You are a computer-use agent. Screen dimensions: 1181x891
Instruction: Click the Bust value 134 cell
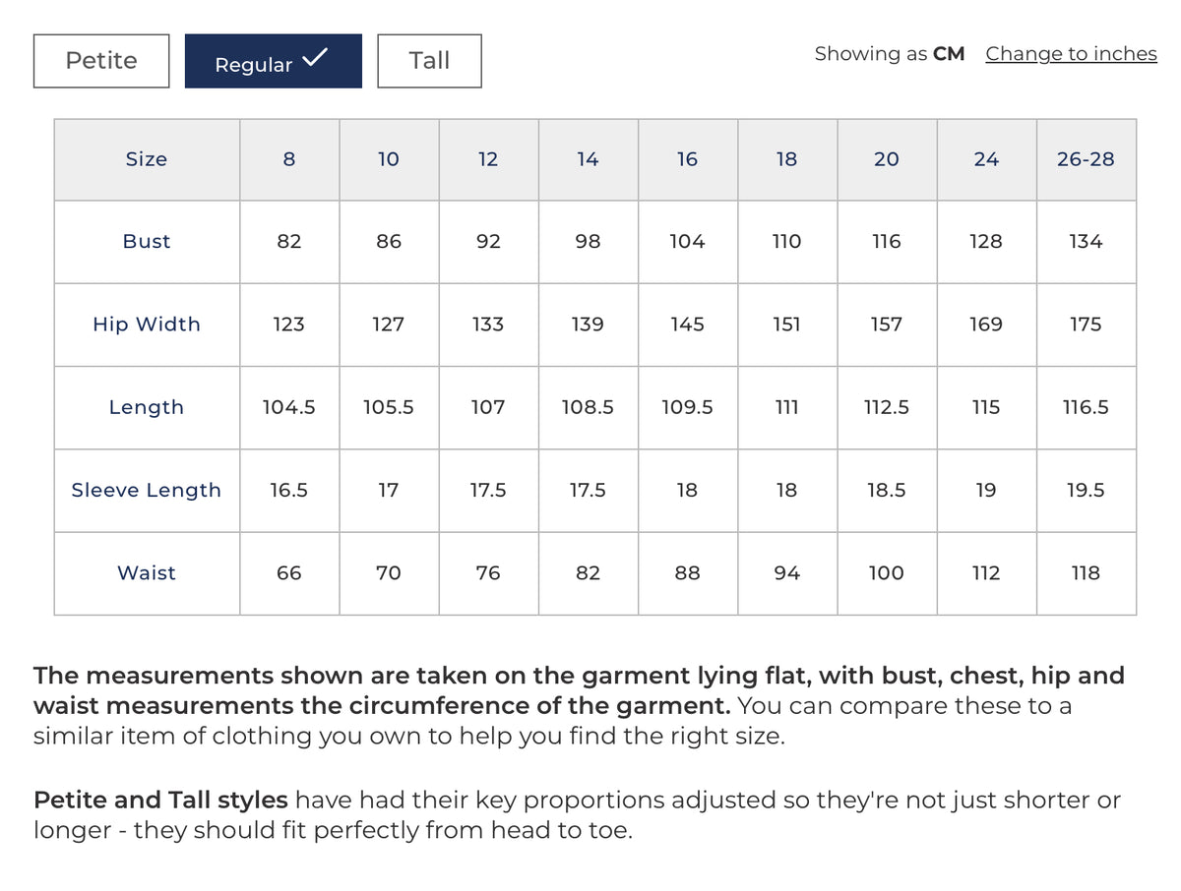tap(1086, 242)
